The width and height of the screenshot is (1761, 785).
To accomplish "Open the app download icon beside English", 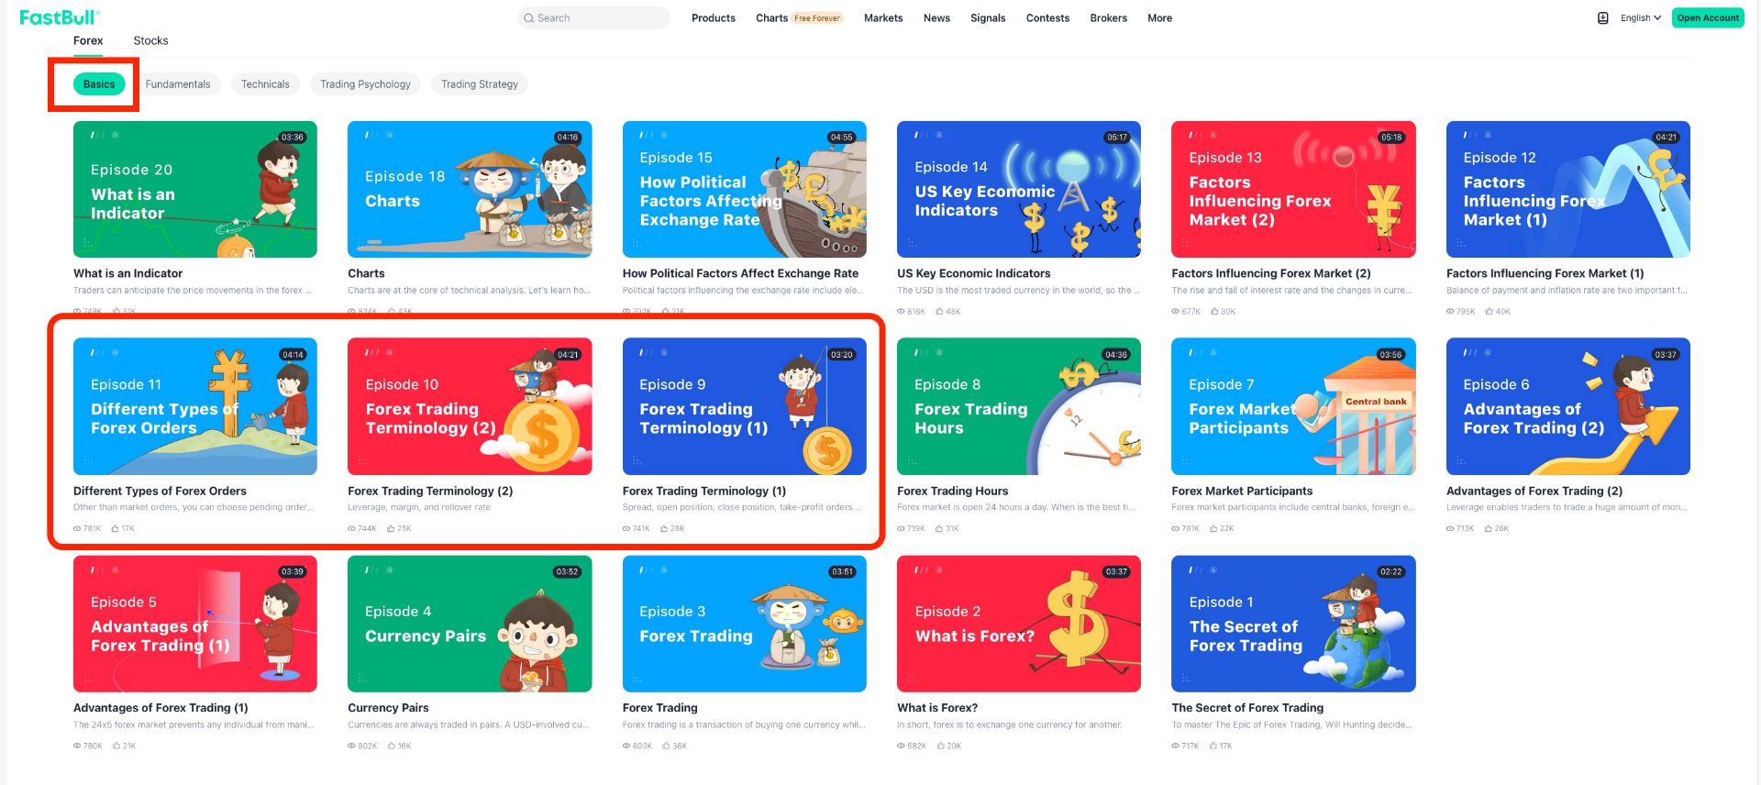I will pos(1602,18).
